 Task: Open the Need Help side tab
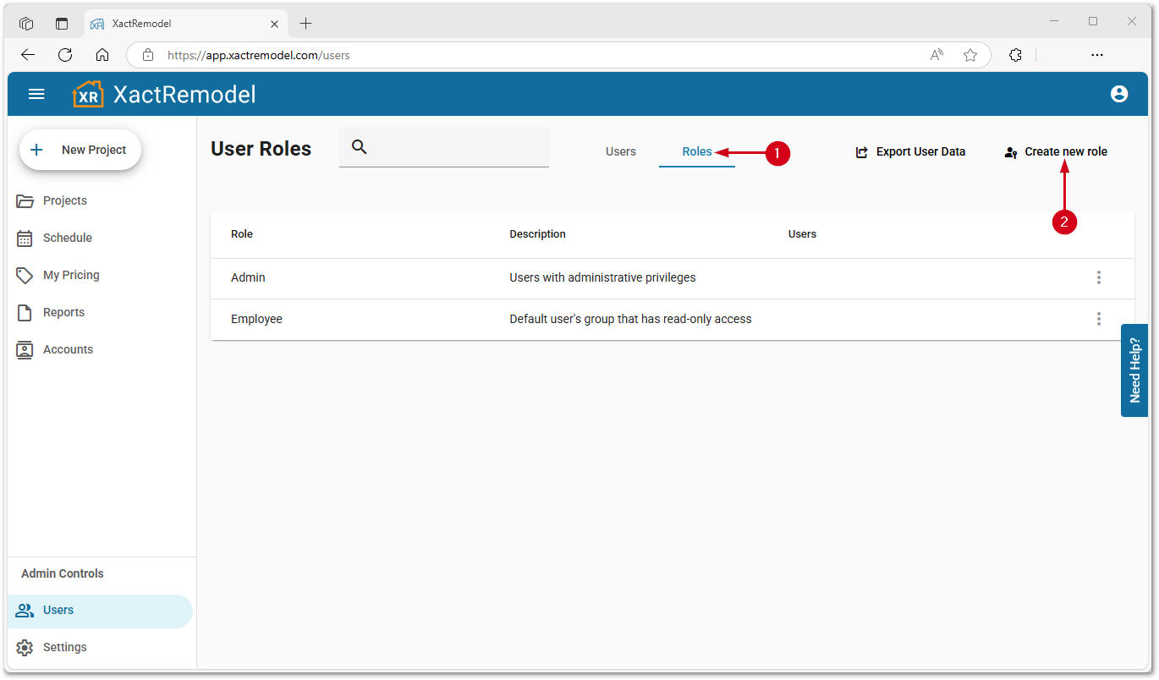click(x=1134, y=370)
